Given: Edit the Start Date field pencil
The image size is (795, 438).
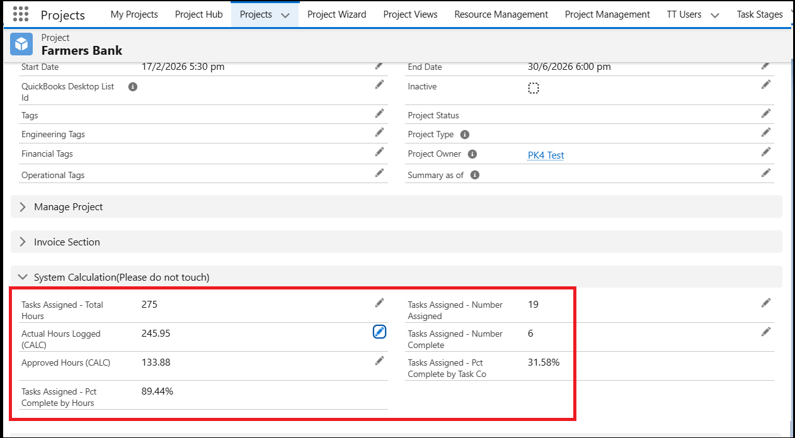Looking at the screenshot, I should pyautogui.click(x=379, y=65).
